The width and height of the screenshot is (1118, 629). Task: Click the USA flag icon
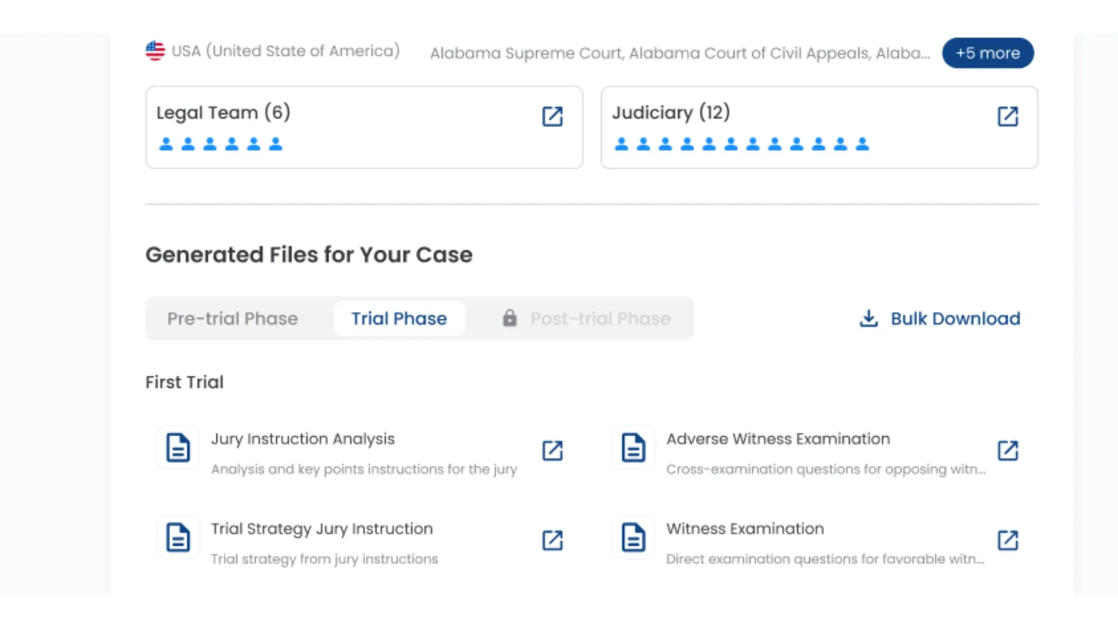pos(155,51)
